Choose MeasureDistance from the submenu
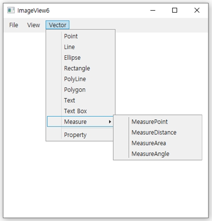The height and width of the screenshot is (221, 212). [x=158, y=132]
